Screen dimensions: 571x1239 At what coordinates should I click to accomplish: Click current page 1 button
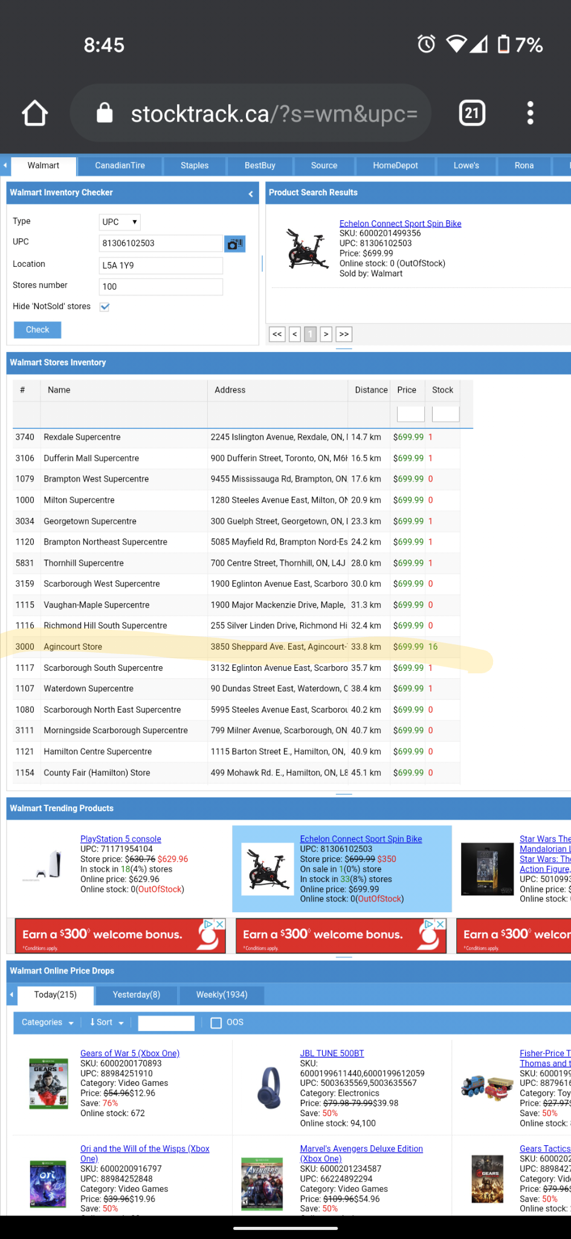pos(310,334)
